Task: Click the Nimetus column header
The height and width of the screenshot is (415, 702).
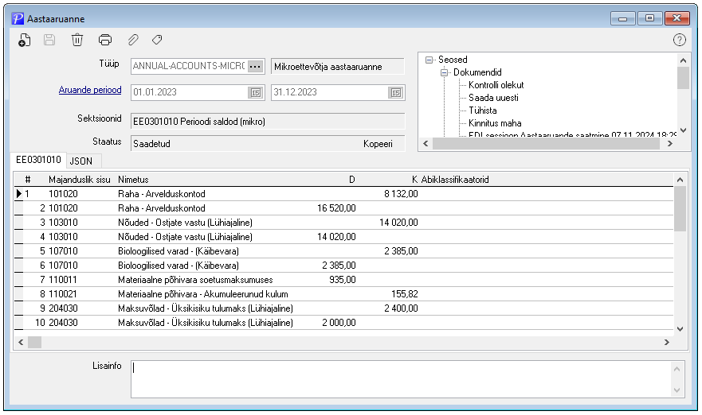Action: [133, 180]
